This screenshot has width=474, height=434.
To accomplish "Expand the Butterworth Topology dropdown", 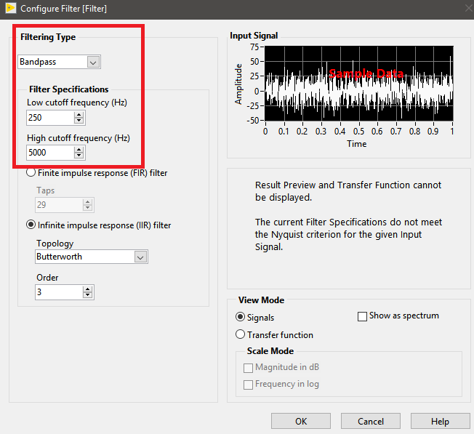I will click(140, 257).
